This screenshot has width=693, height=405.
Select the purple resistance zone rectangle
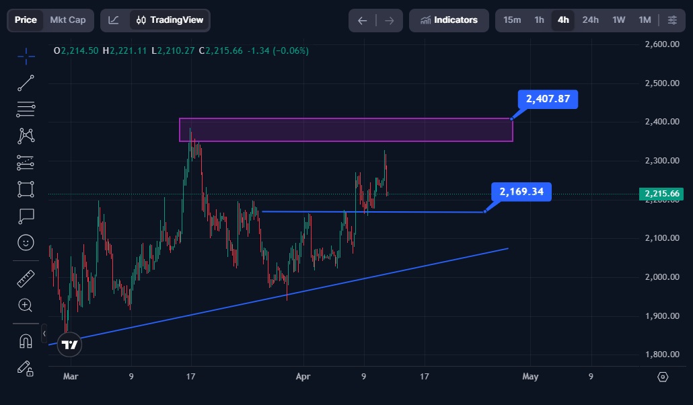click(x=346, y=130)
